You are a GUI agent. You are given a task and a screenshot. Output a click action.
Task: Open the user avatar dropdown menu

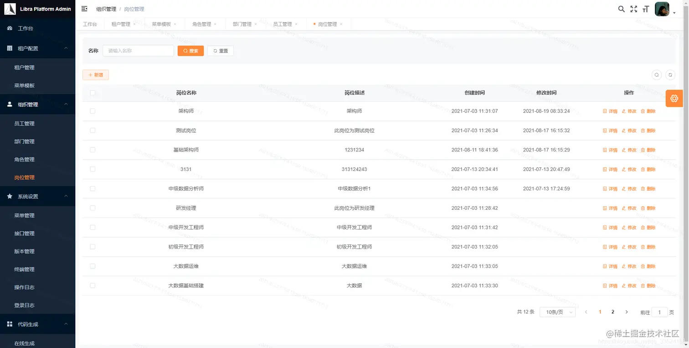click(x=662, y=9)
